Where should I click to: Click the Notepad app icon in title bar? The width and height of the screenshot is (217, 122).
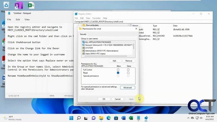tap(9, 13)
